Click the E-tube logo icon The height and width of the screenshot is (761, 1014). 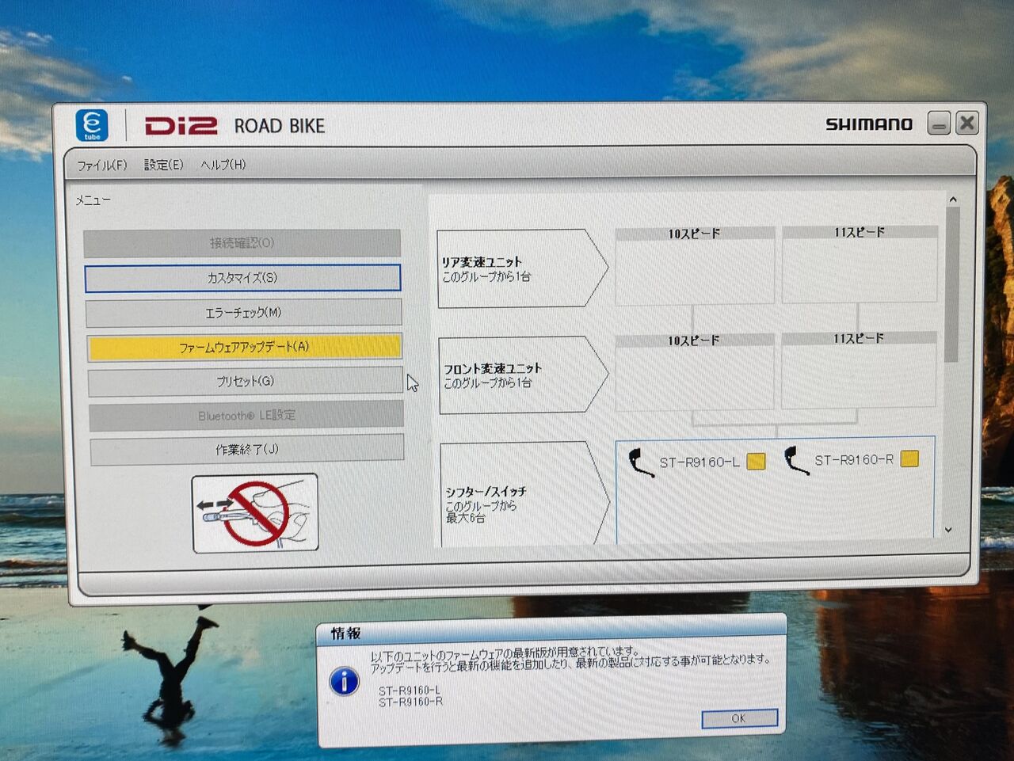tap(92, 125)
